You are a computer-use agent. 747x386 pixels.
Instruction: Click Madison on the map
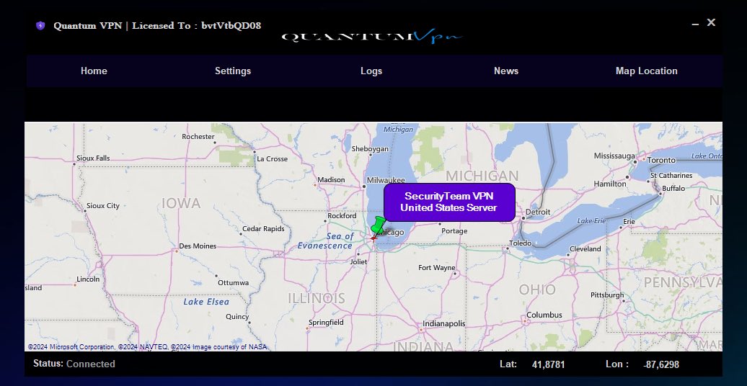tap(331, 180)
